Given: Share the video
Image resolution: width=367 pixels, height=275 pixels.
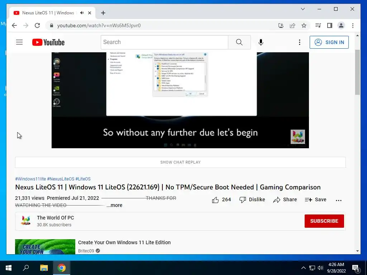Looking at the screenshot, I should [285, 200].
